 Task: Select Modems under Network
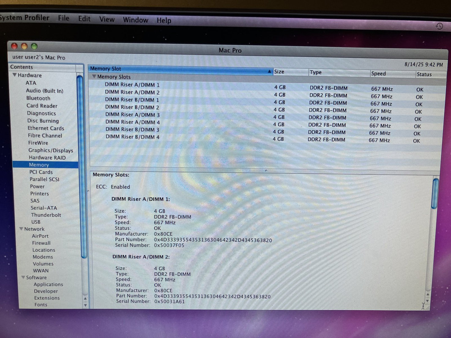pos(43,256)
